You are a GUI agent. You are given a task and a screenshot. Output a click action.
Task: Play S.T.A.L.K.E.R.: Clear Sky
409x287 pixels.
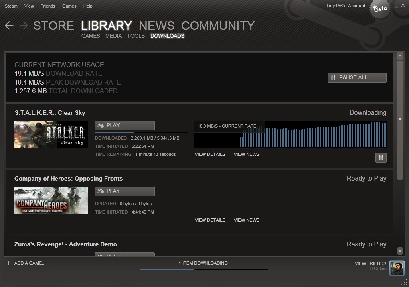(124, 125)
